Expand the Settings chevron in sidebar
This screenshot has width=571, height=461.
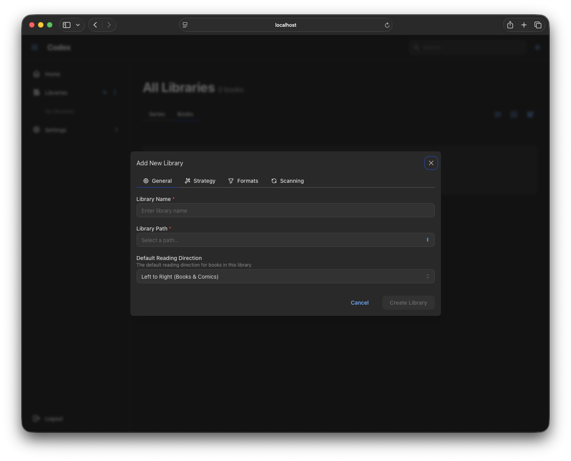pyautogui.click(x=116, y=130)
